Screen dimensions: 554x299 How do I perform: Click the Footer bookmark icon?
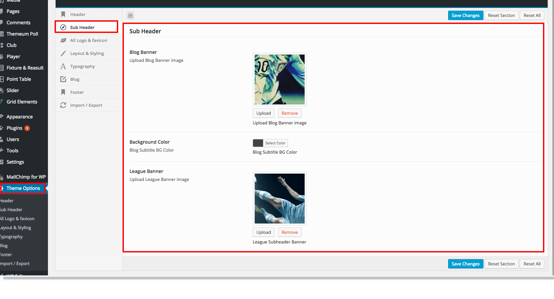pos(63,92)
